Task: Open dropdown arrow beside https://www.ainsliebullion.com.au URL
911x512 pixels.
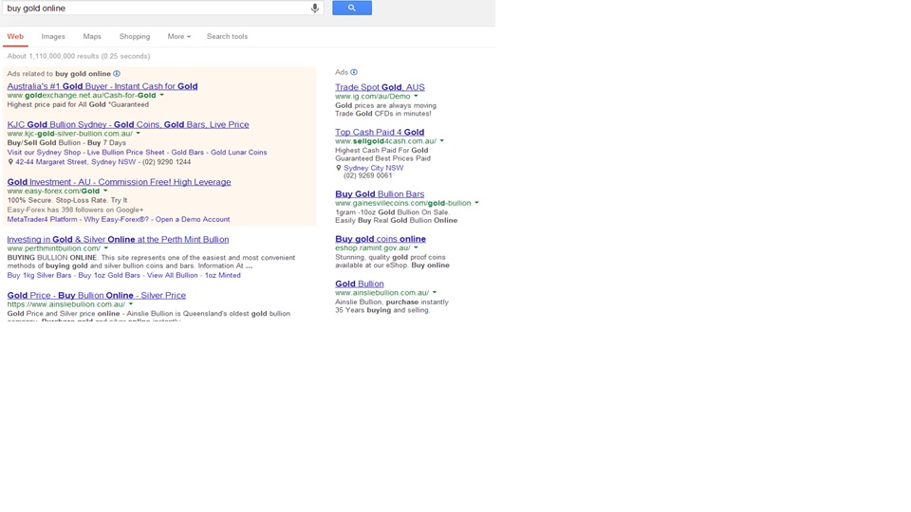Action: (x=131, y=304)
